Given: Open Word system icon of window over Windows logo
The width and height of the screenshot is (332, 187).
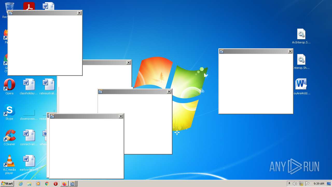Looking at the screenshot, I should (101, 91).
